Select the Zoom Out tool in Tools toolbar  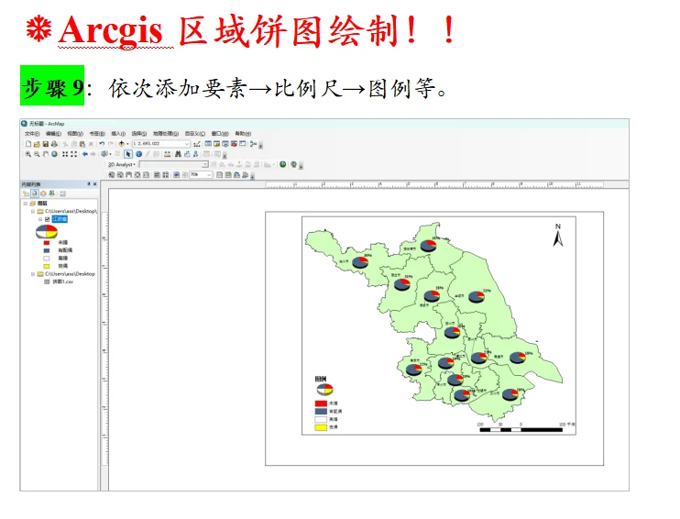37,154
